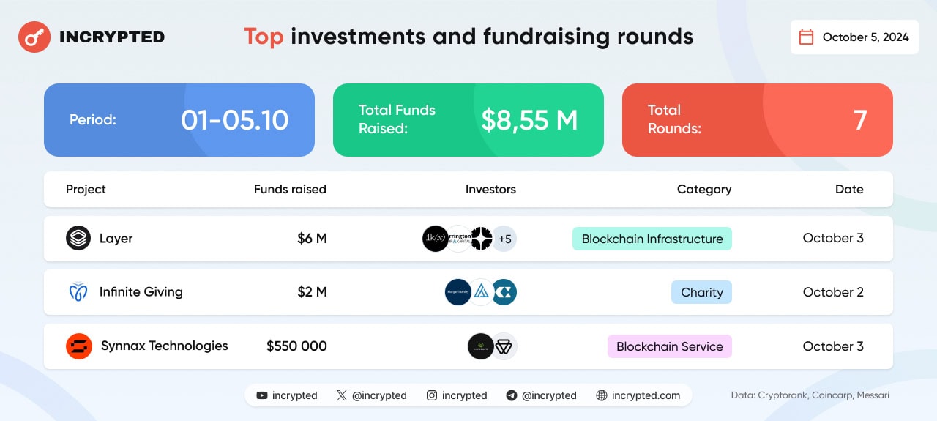Select the Blockchain Infrastructure category tag
Screen dimensions: 937x421
pos(652,239)
